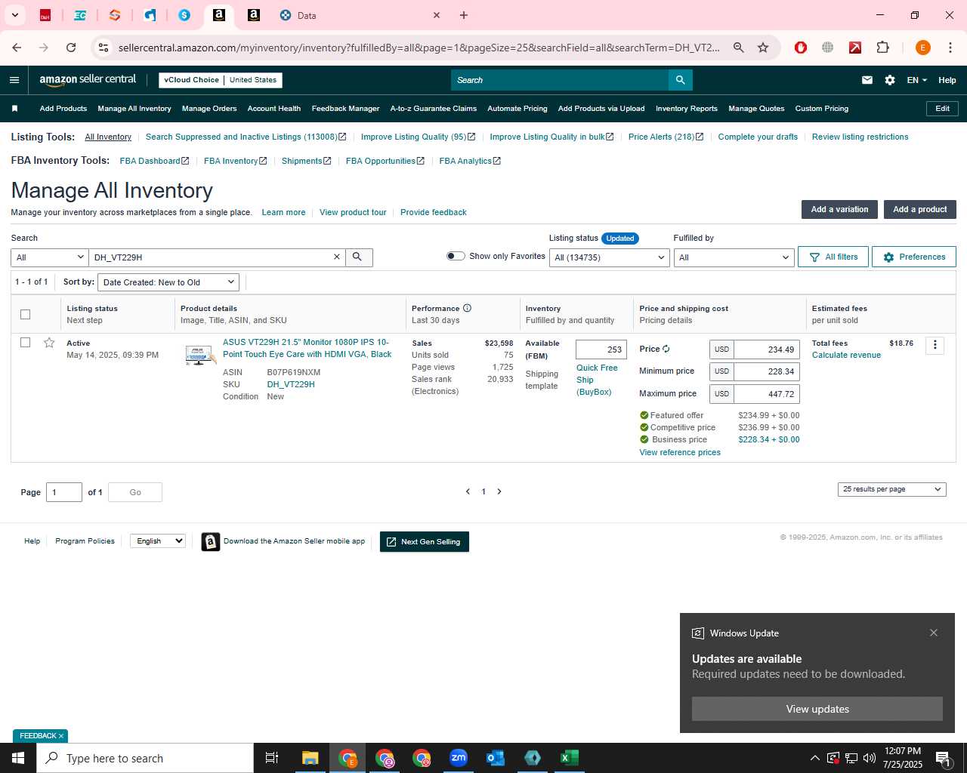
Task: Open Outlook from the taskbar
Action: 496,758
